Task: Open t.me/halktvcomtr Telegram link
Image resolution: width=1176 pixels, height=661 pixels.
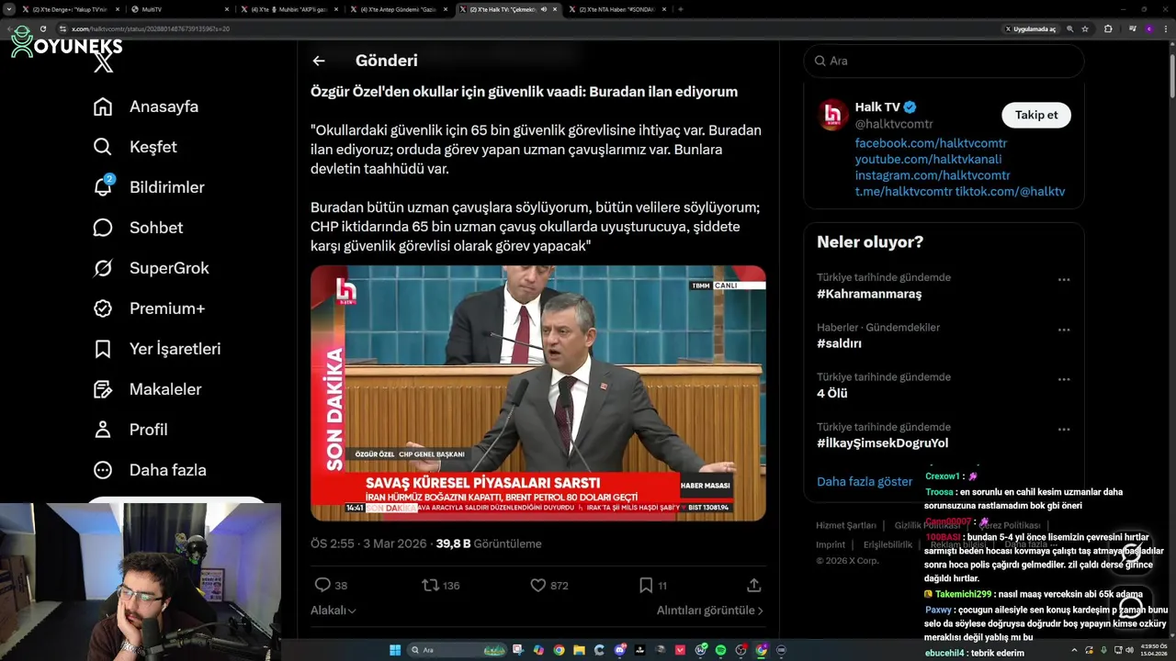Action: click(x=903, y=192)
